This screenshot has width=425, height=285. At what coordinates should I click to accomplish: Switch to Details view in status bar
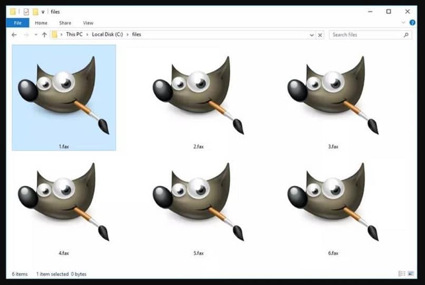(x=402, y=273)
